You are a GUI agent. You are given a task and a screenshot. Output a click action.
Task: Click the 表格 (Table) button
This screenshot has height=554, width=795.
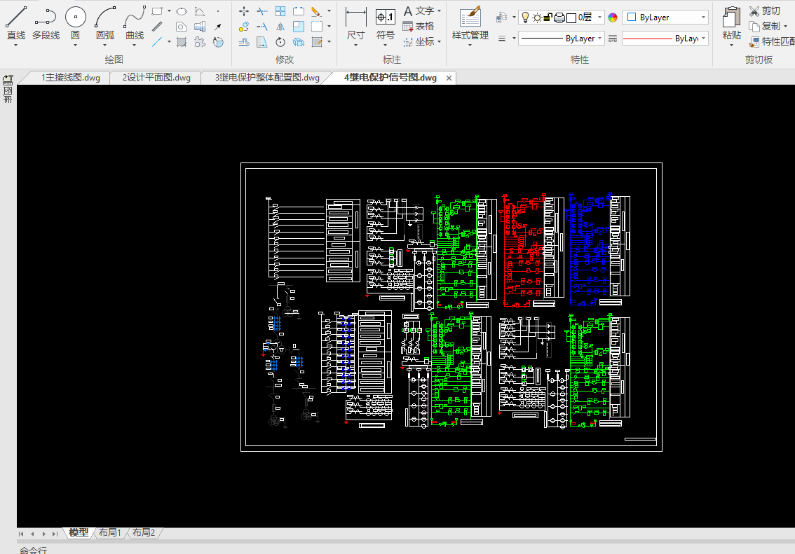click(419, 27)
